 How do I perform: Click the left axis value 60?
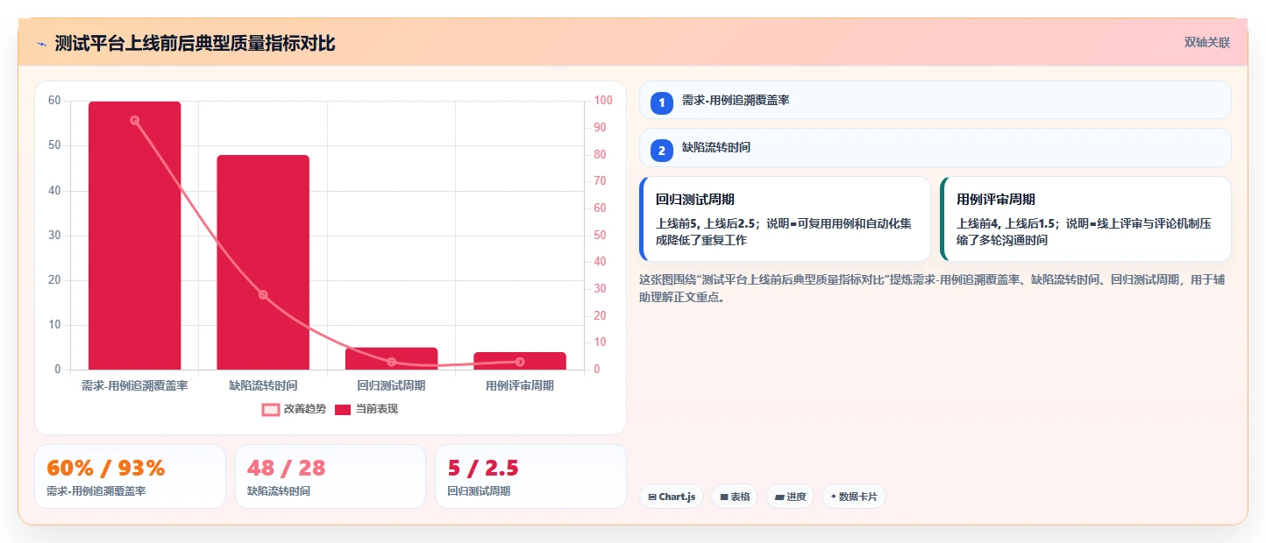click(54, 101)
